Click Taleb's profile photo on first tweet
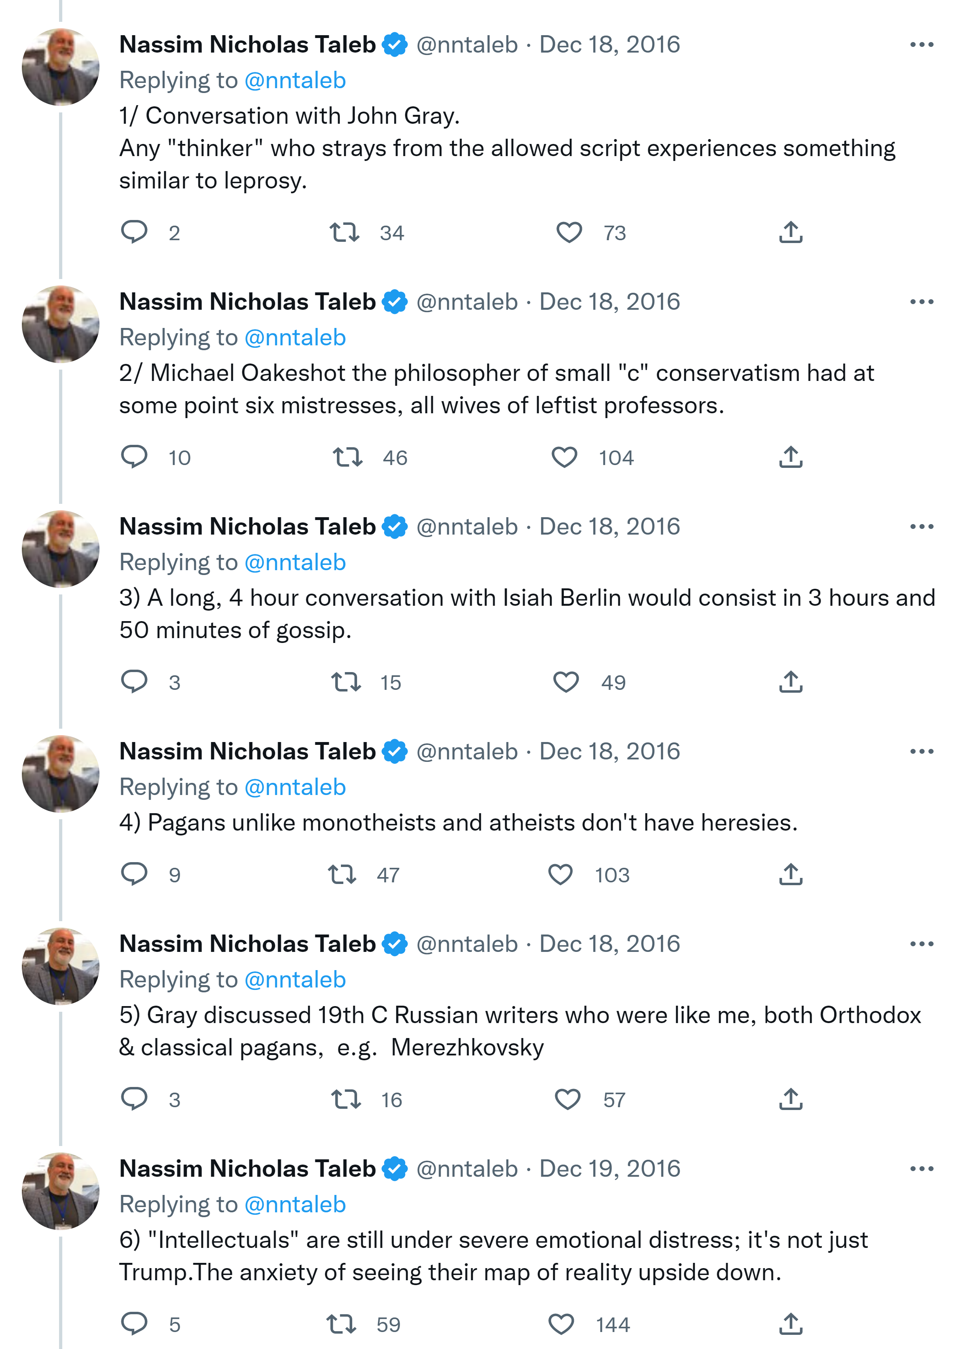The height and width of the screenshot is (1349, 956). pyautogui.click(x=61, y=67)
